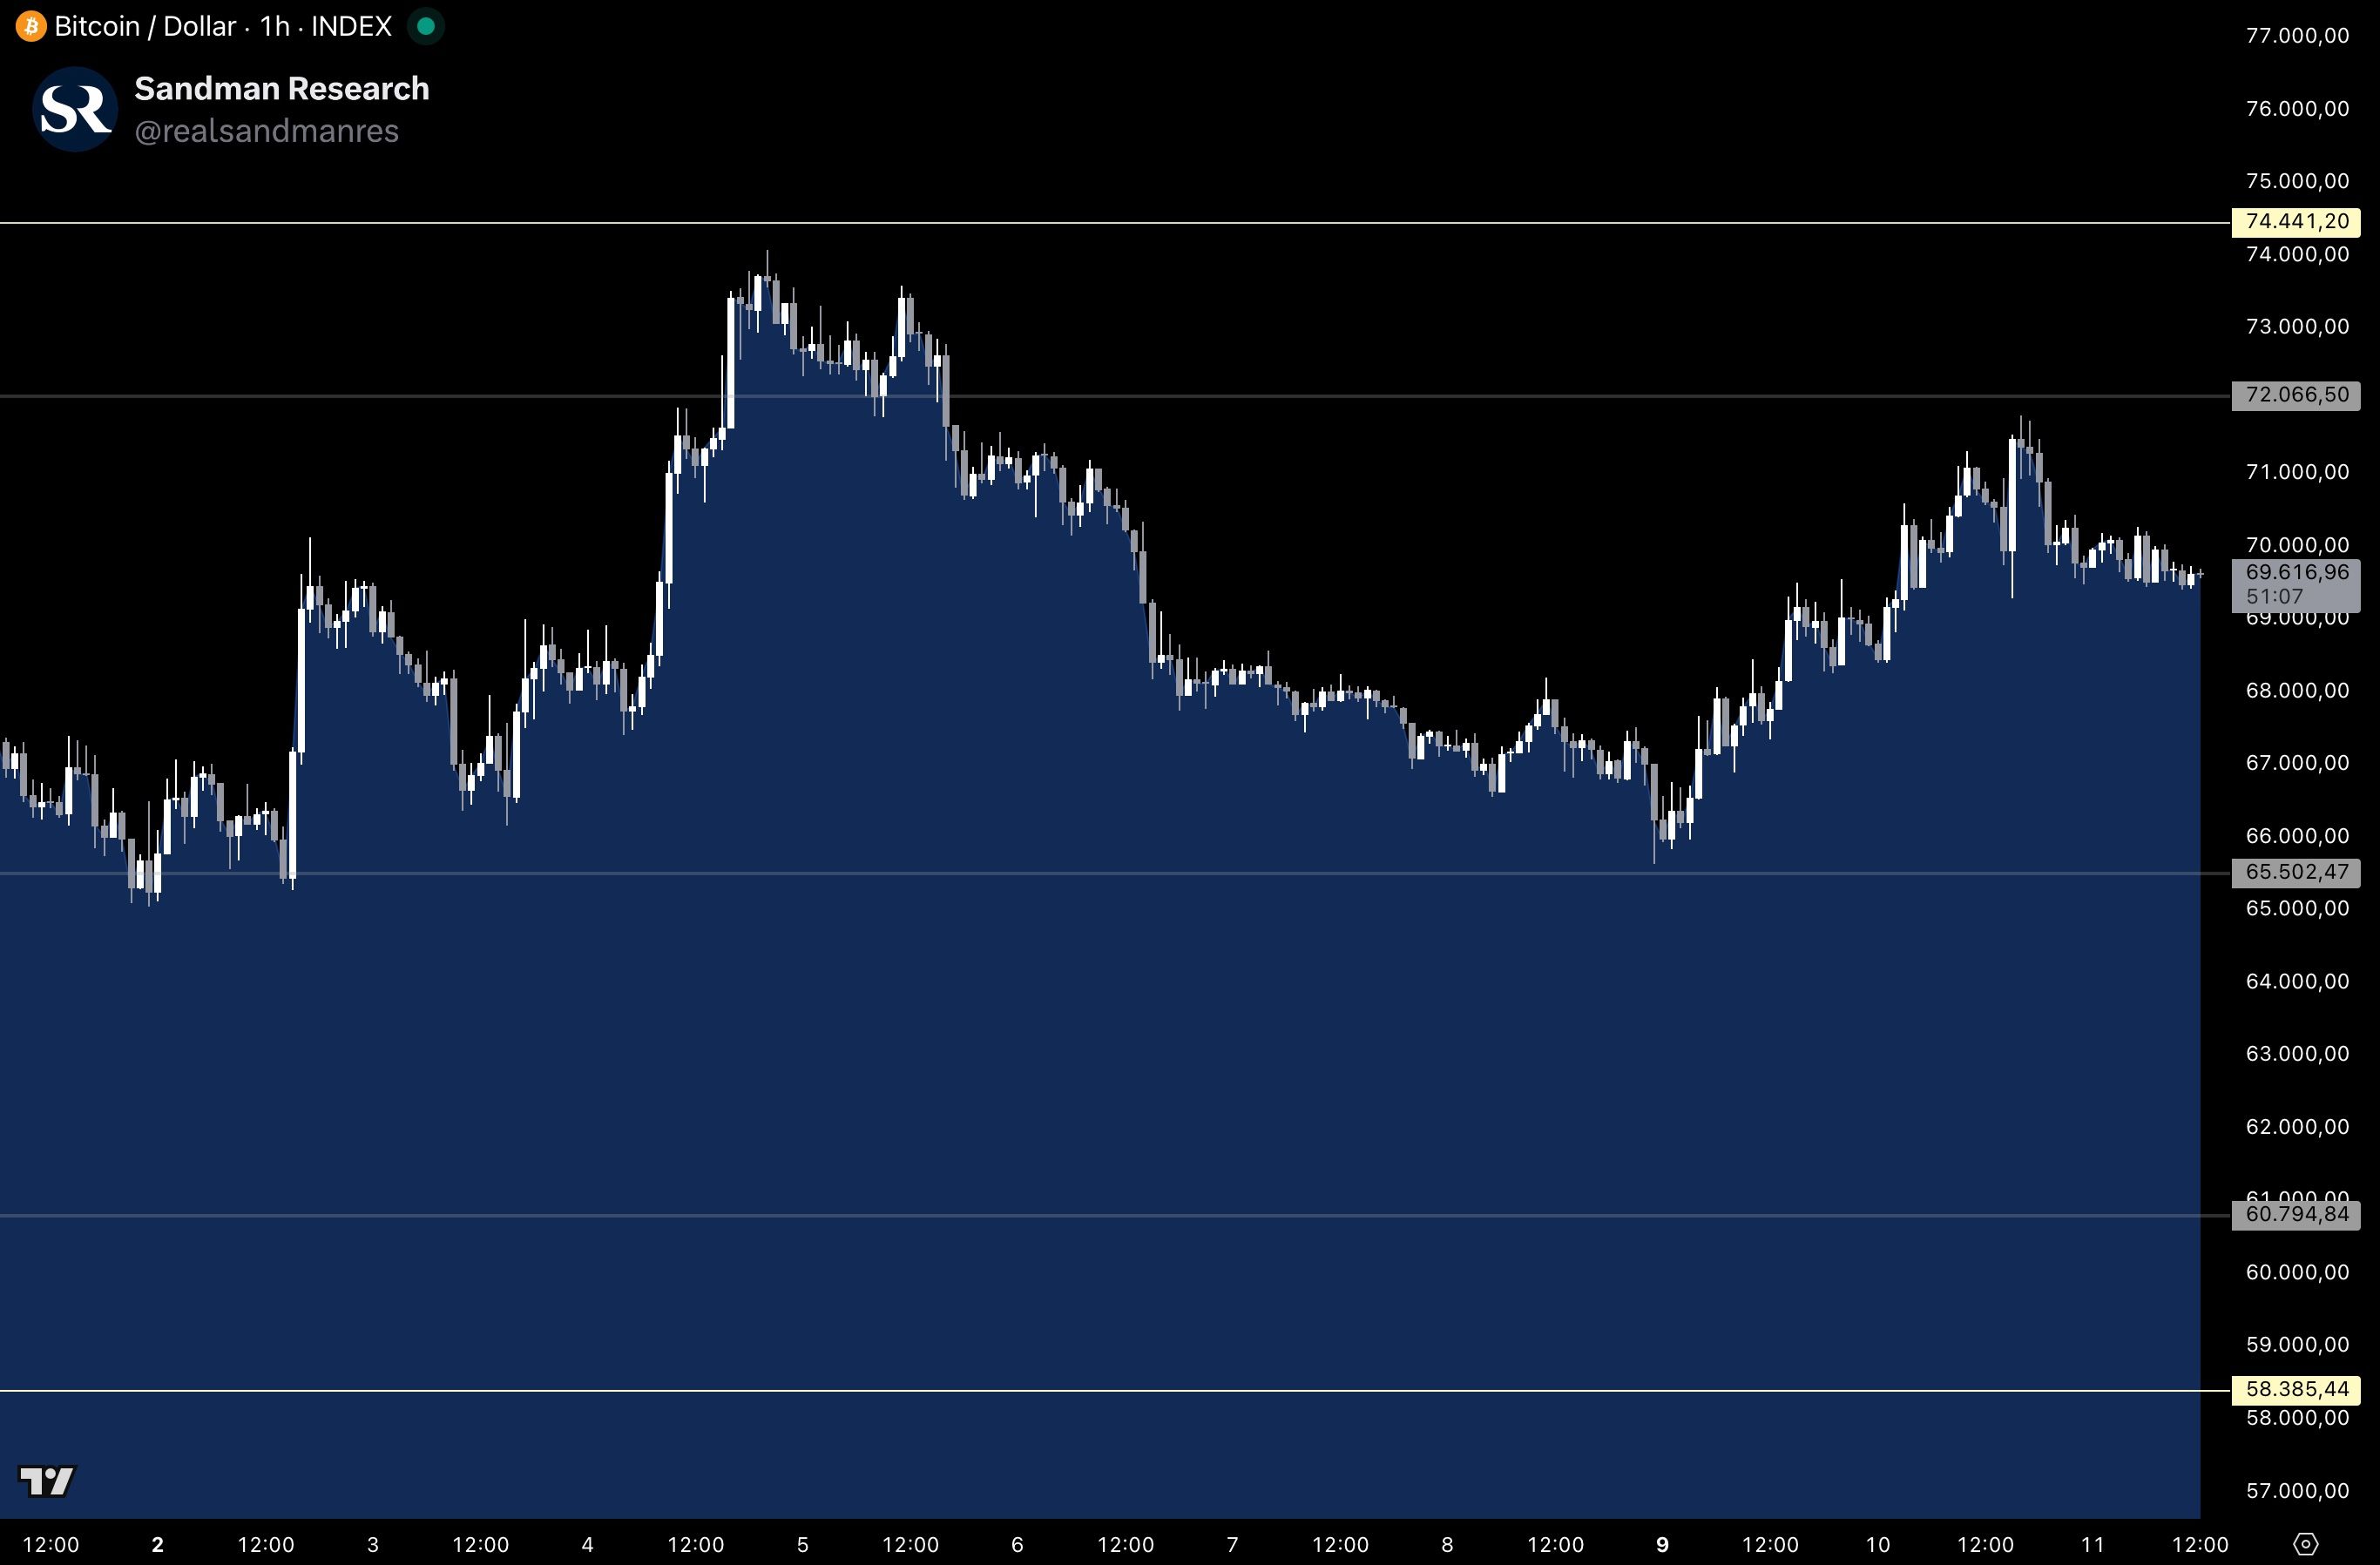Click the Sandman Research SR avatar logo
The width and height of the screenshot is (2380, 1565).
coord(75,109)
